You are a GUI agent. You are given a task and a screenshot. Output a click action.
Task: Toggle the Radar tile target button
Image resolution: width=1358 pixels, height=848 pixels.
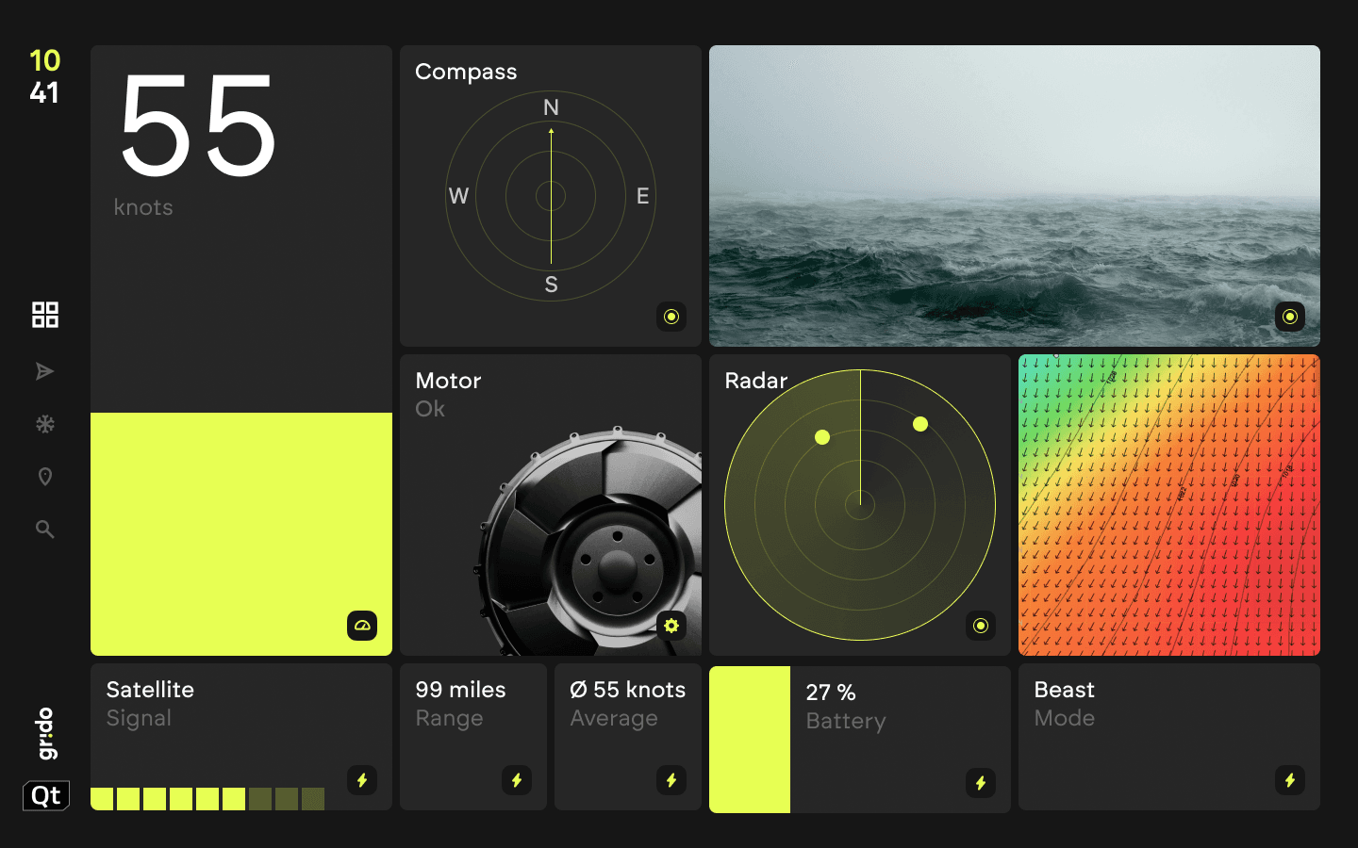[981, 626]
